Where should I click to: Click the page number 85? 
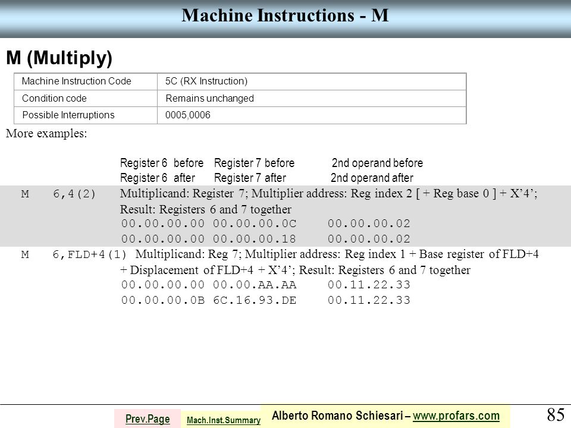point(556,414)
